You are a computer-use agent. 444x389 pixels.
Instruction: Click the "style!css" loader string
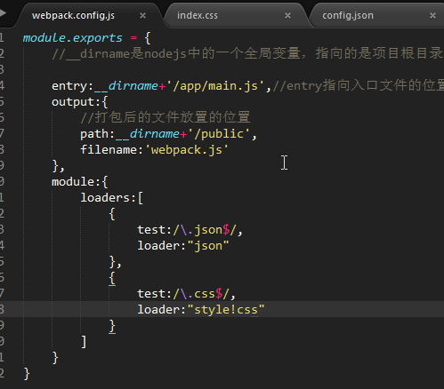pyautogui.click(x=226, y=310)
